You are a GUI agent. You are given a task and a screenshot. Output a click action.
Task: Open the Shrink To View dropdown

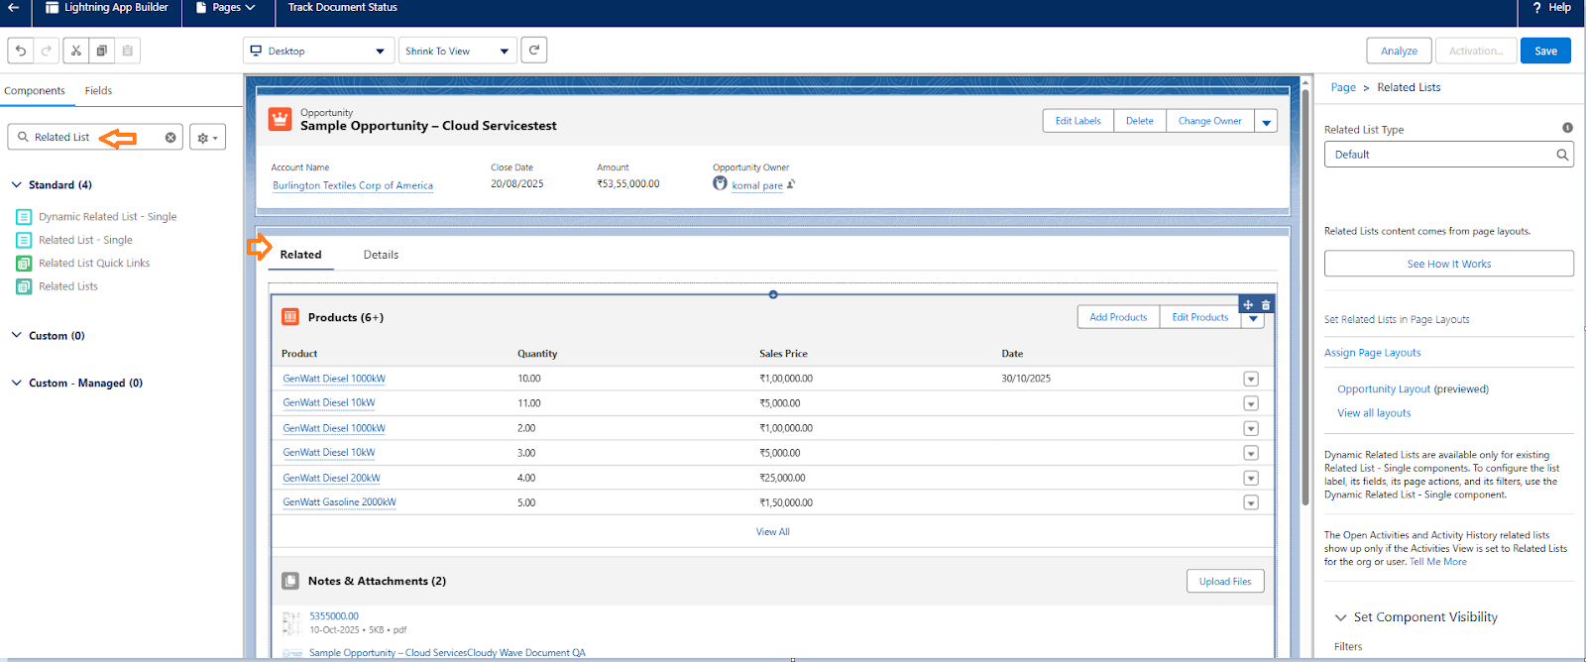[457, 52]
